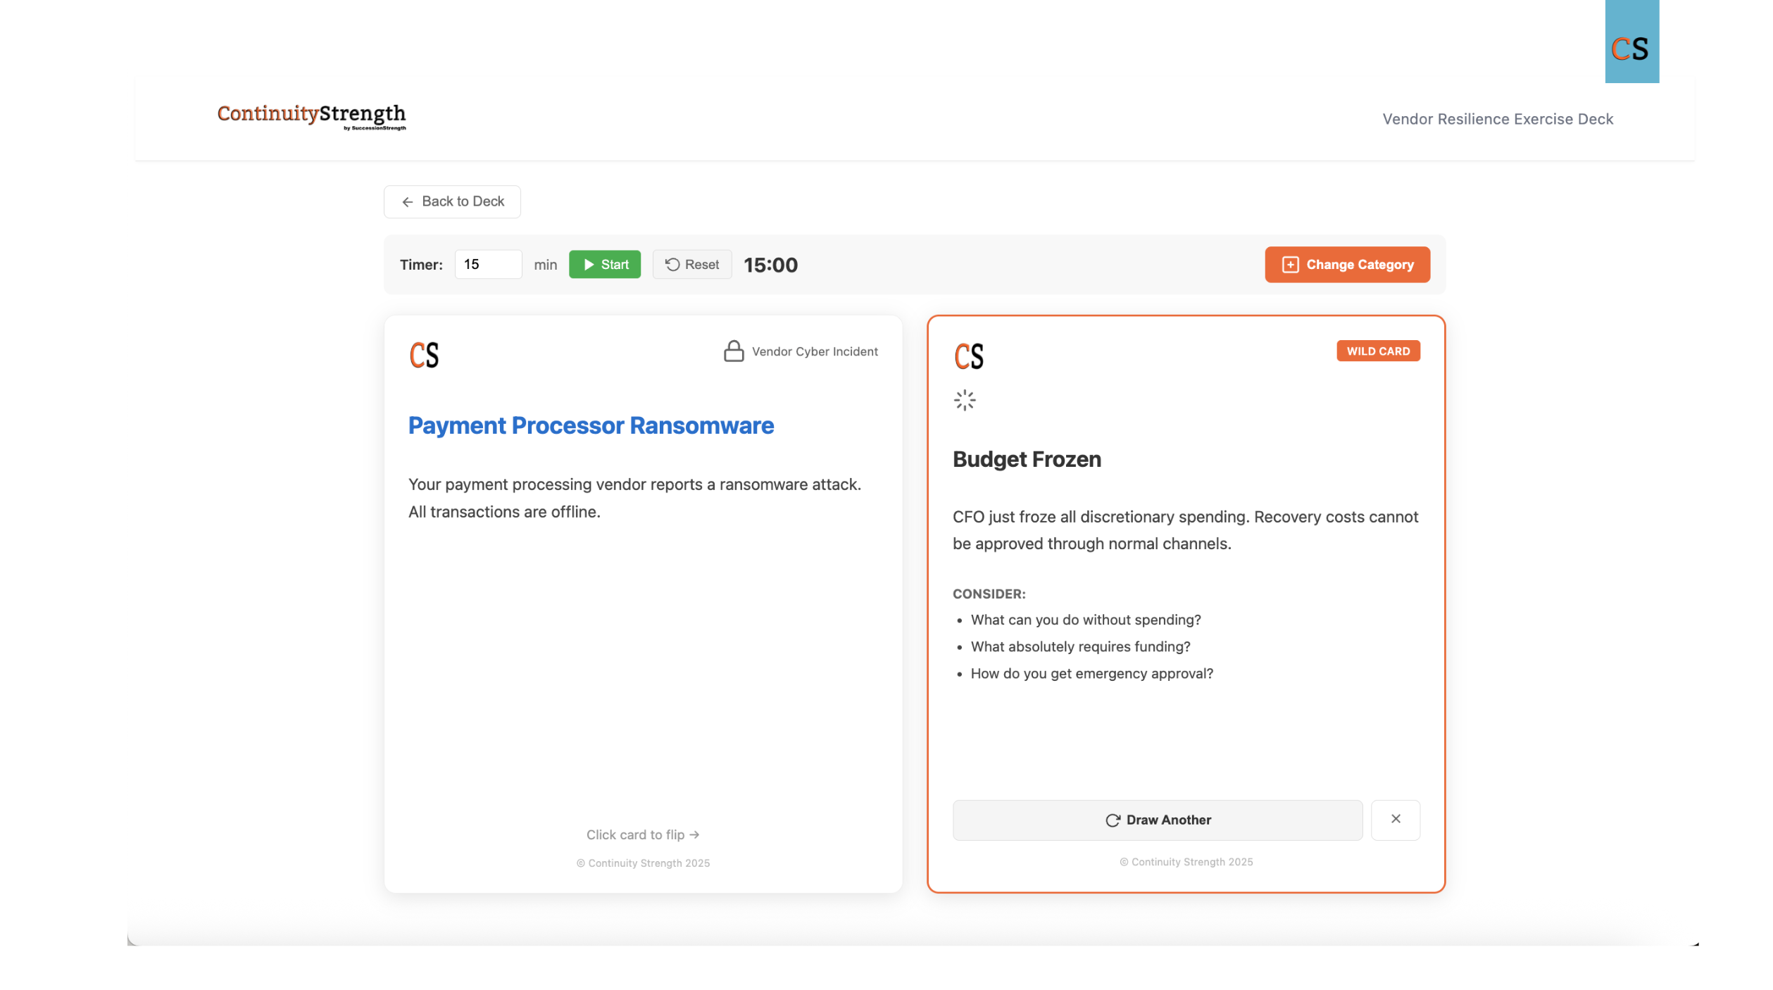Click the Payment Processor Ransomware heading

(591, 426)
